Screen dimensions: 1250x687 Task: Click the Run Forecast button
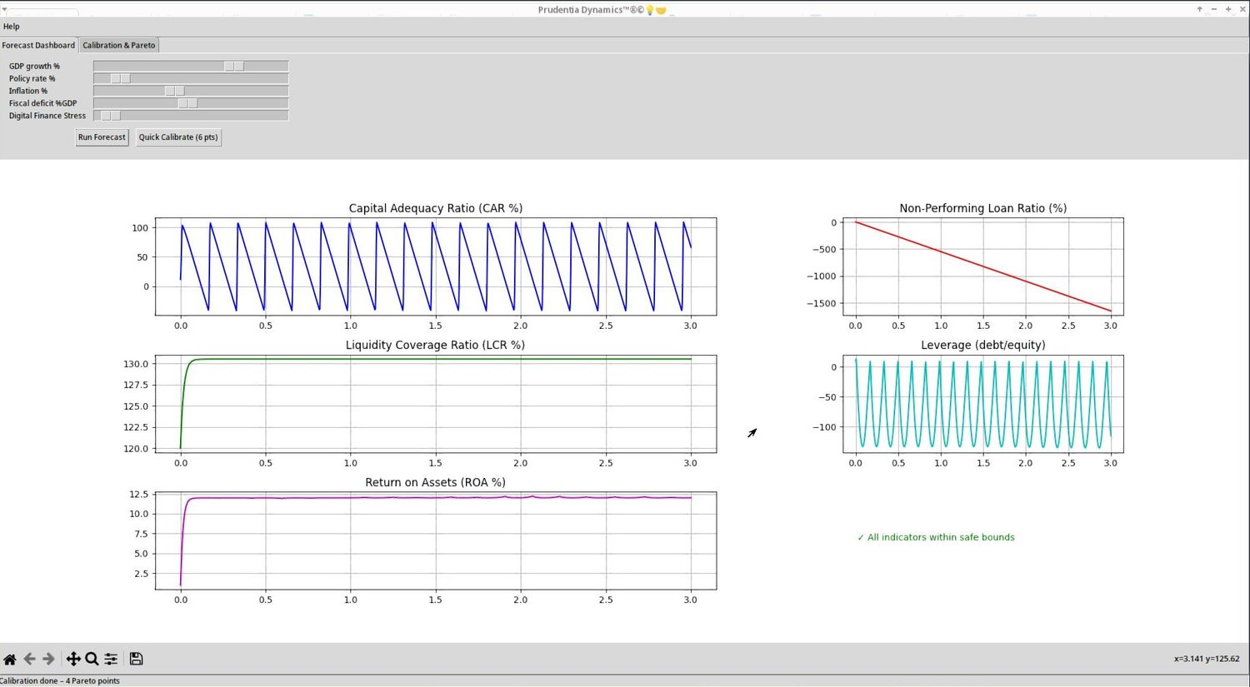tap(102, 137)
